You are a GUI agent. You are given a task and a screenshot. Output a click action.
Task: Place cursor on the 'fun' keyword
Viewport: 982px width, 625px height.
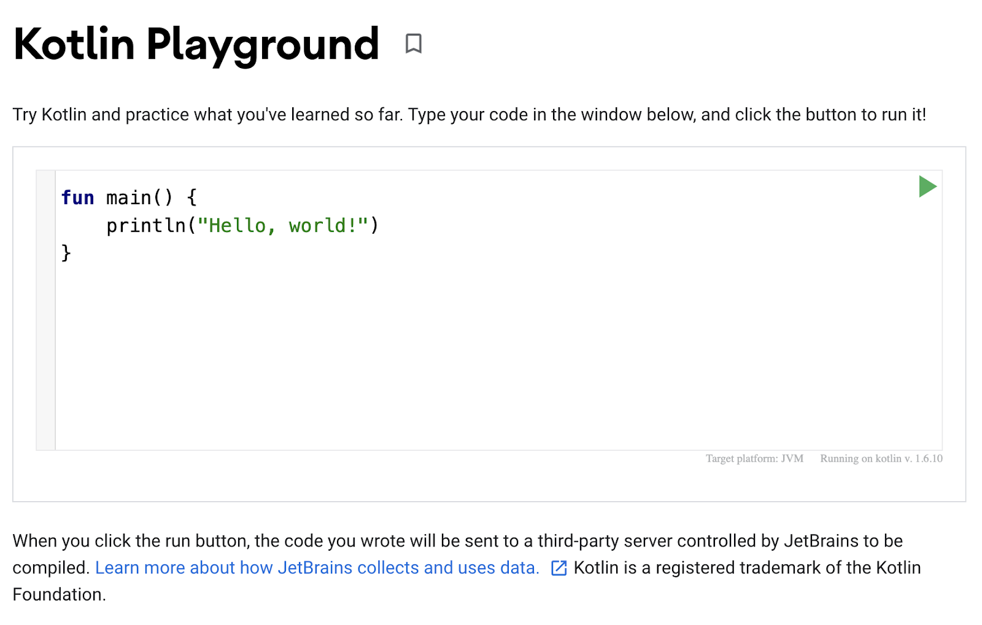point(77,198)
